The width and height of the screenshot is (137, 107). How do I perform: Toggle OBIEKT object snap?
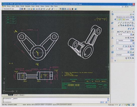click(x=43, y=105)
